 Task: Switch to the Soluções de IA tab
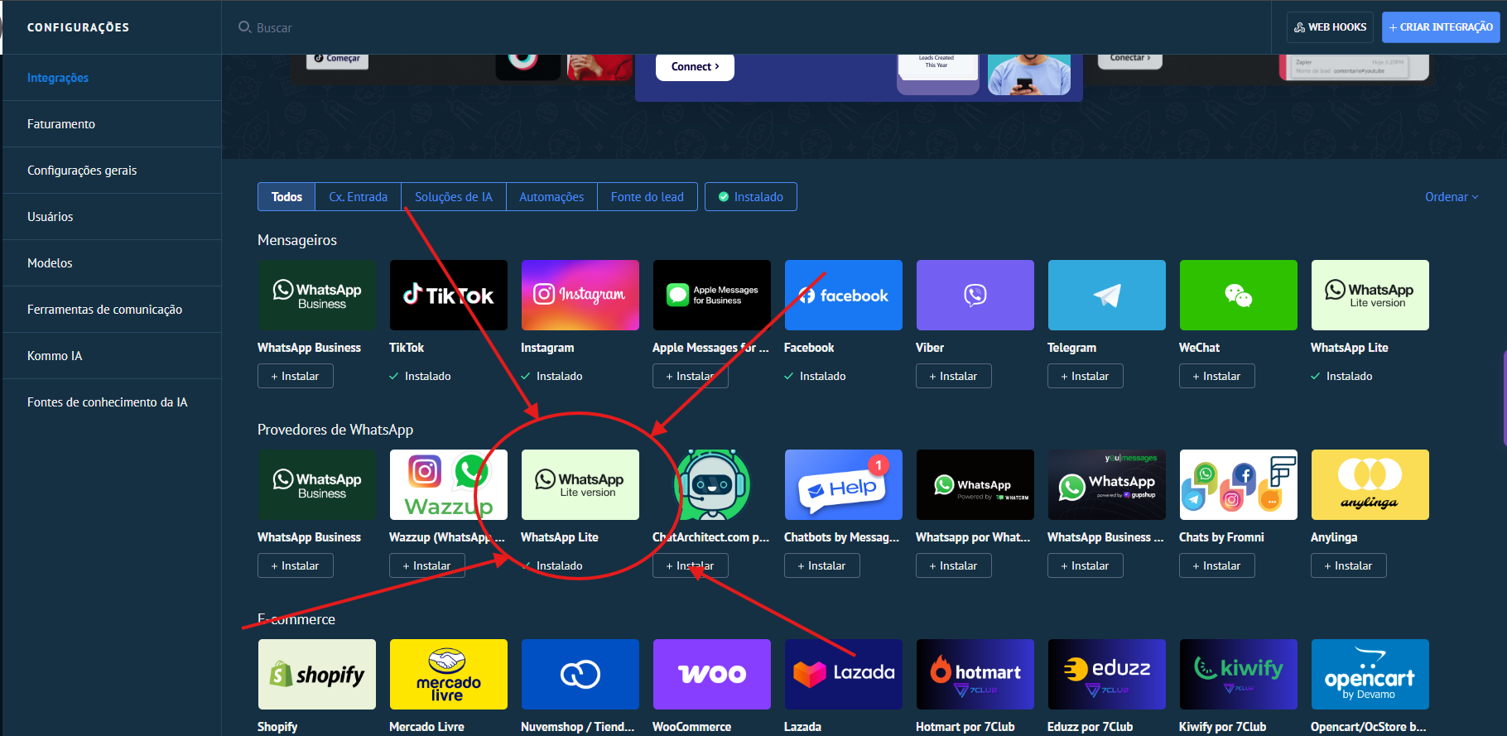point(453,197)
